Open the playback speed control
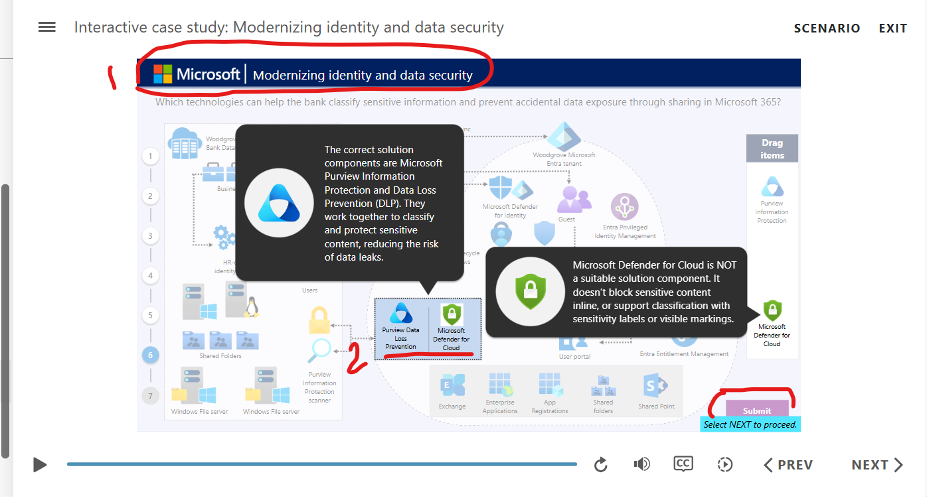The width and height of the screenshot is (927, 498). 725,465
